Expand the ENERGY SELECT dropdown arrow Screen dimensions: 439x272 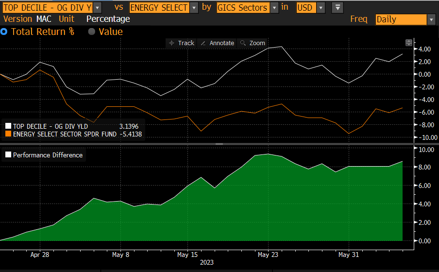194,8
